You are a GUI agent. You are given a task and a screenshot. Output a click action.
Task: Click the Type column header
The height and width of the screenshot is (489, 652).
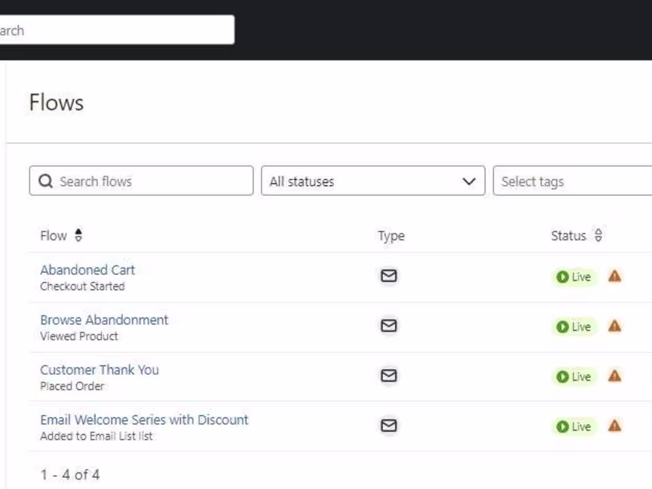[x=391, y=235]
